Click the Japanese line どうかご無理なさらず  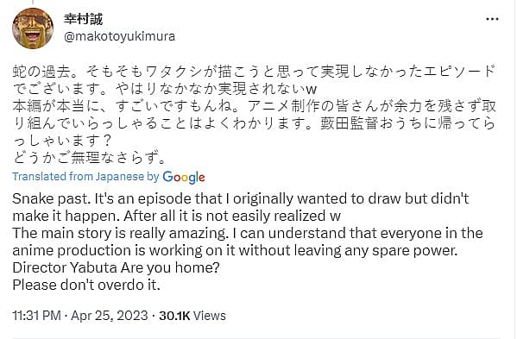point(89,158)
